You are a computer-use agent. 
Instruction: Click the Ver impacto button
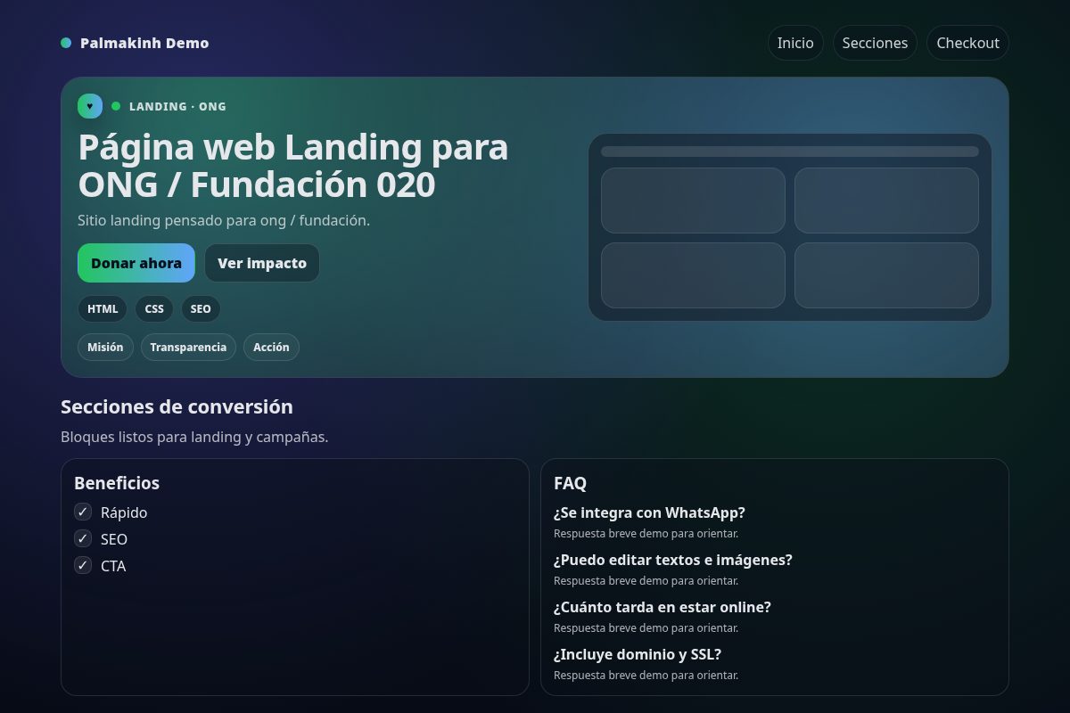[262, 263]
